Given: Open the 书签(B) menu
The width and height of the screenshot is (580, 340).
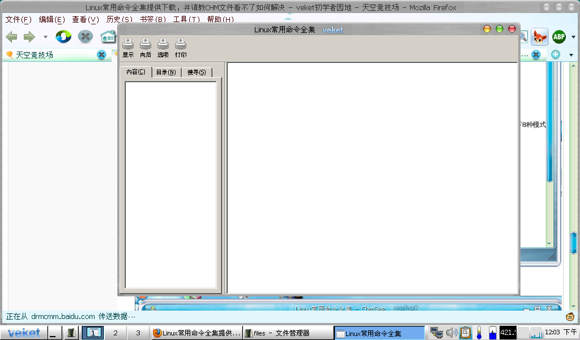Looking at the screenshot, I should 153,19.
